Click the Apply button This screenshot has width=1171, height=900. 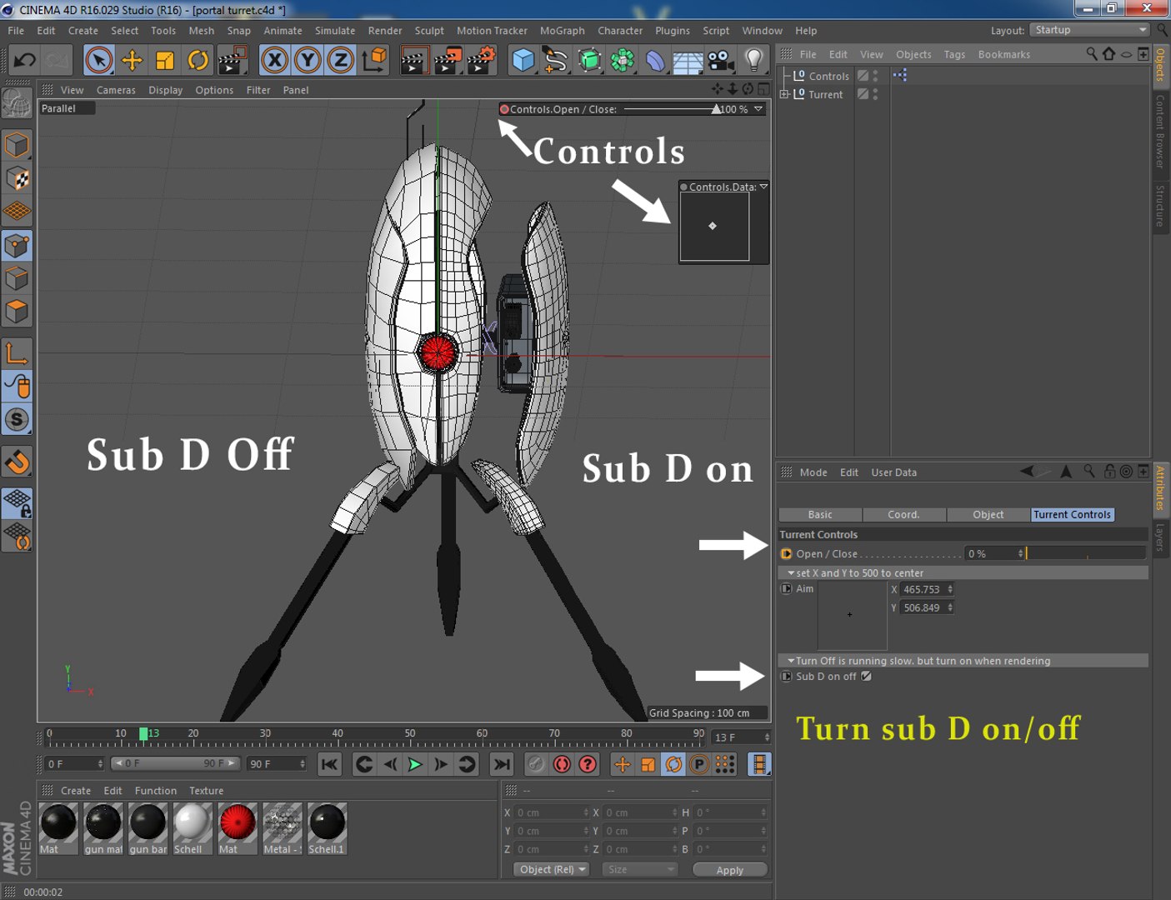729,870
